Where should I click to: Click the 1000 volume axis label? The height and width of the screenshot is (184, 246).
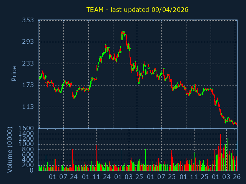point(26,144)
